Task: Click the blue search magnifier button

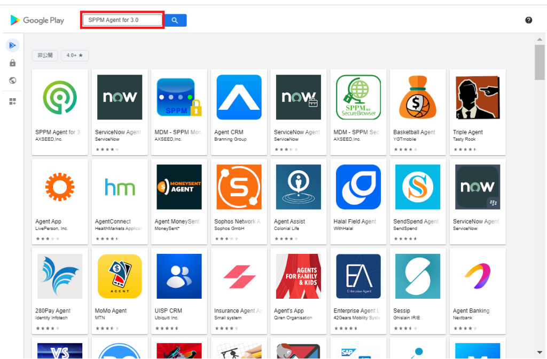Action: pyautogui.click(x=175, y=20)
